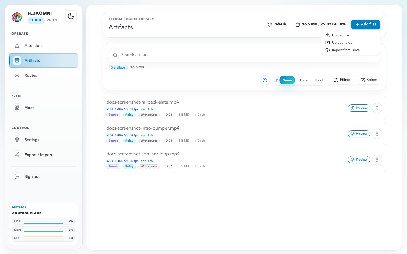Click the FluxOmni swirl logo

coord(17,17)
